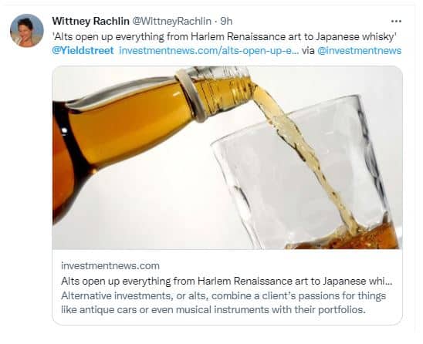Follow the investmentnews.com/alts-open-up-e... URL
This screenshot has width=423, height=344.
pos(208,51)
